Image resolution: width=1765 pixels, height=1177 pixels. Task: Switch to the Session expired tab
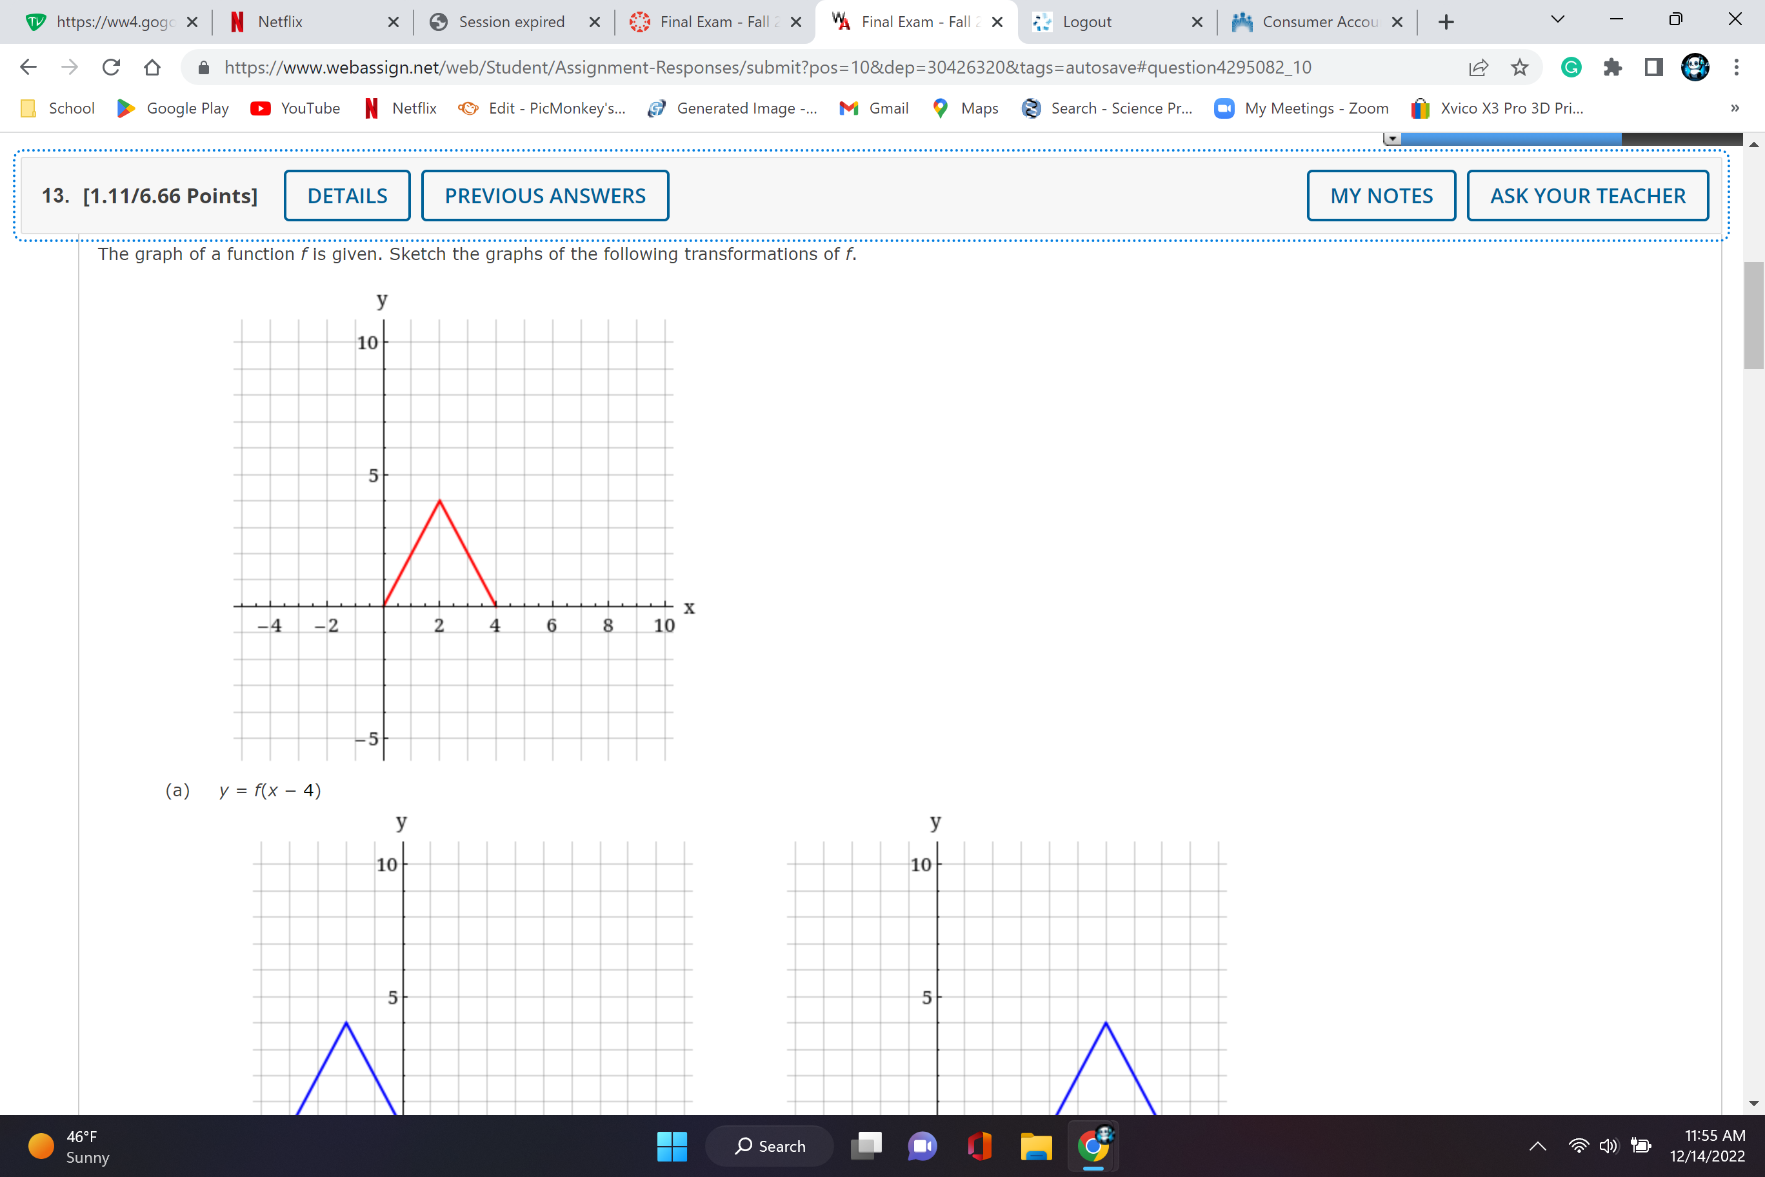pos(510,22)
